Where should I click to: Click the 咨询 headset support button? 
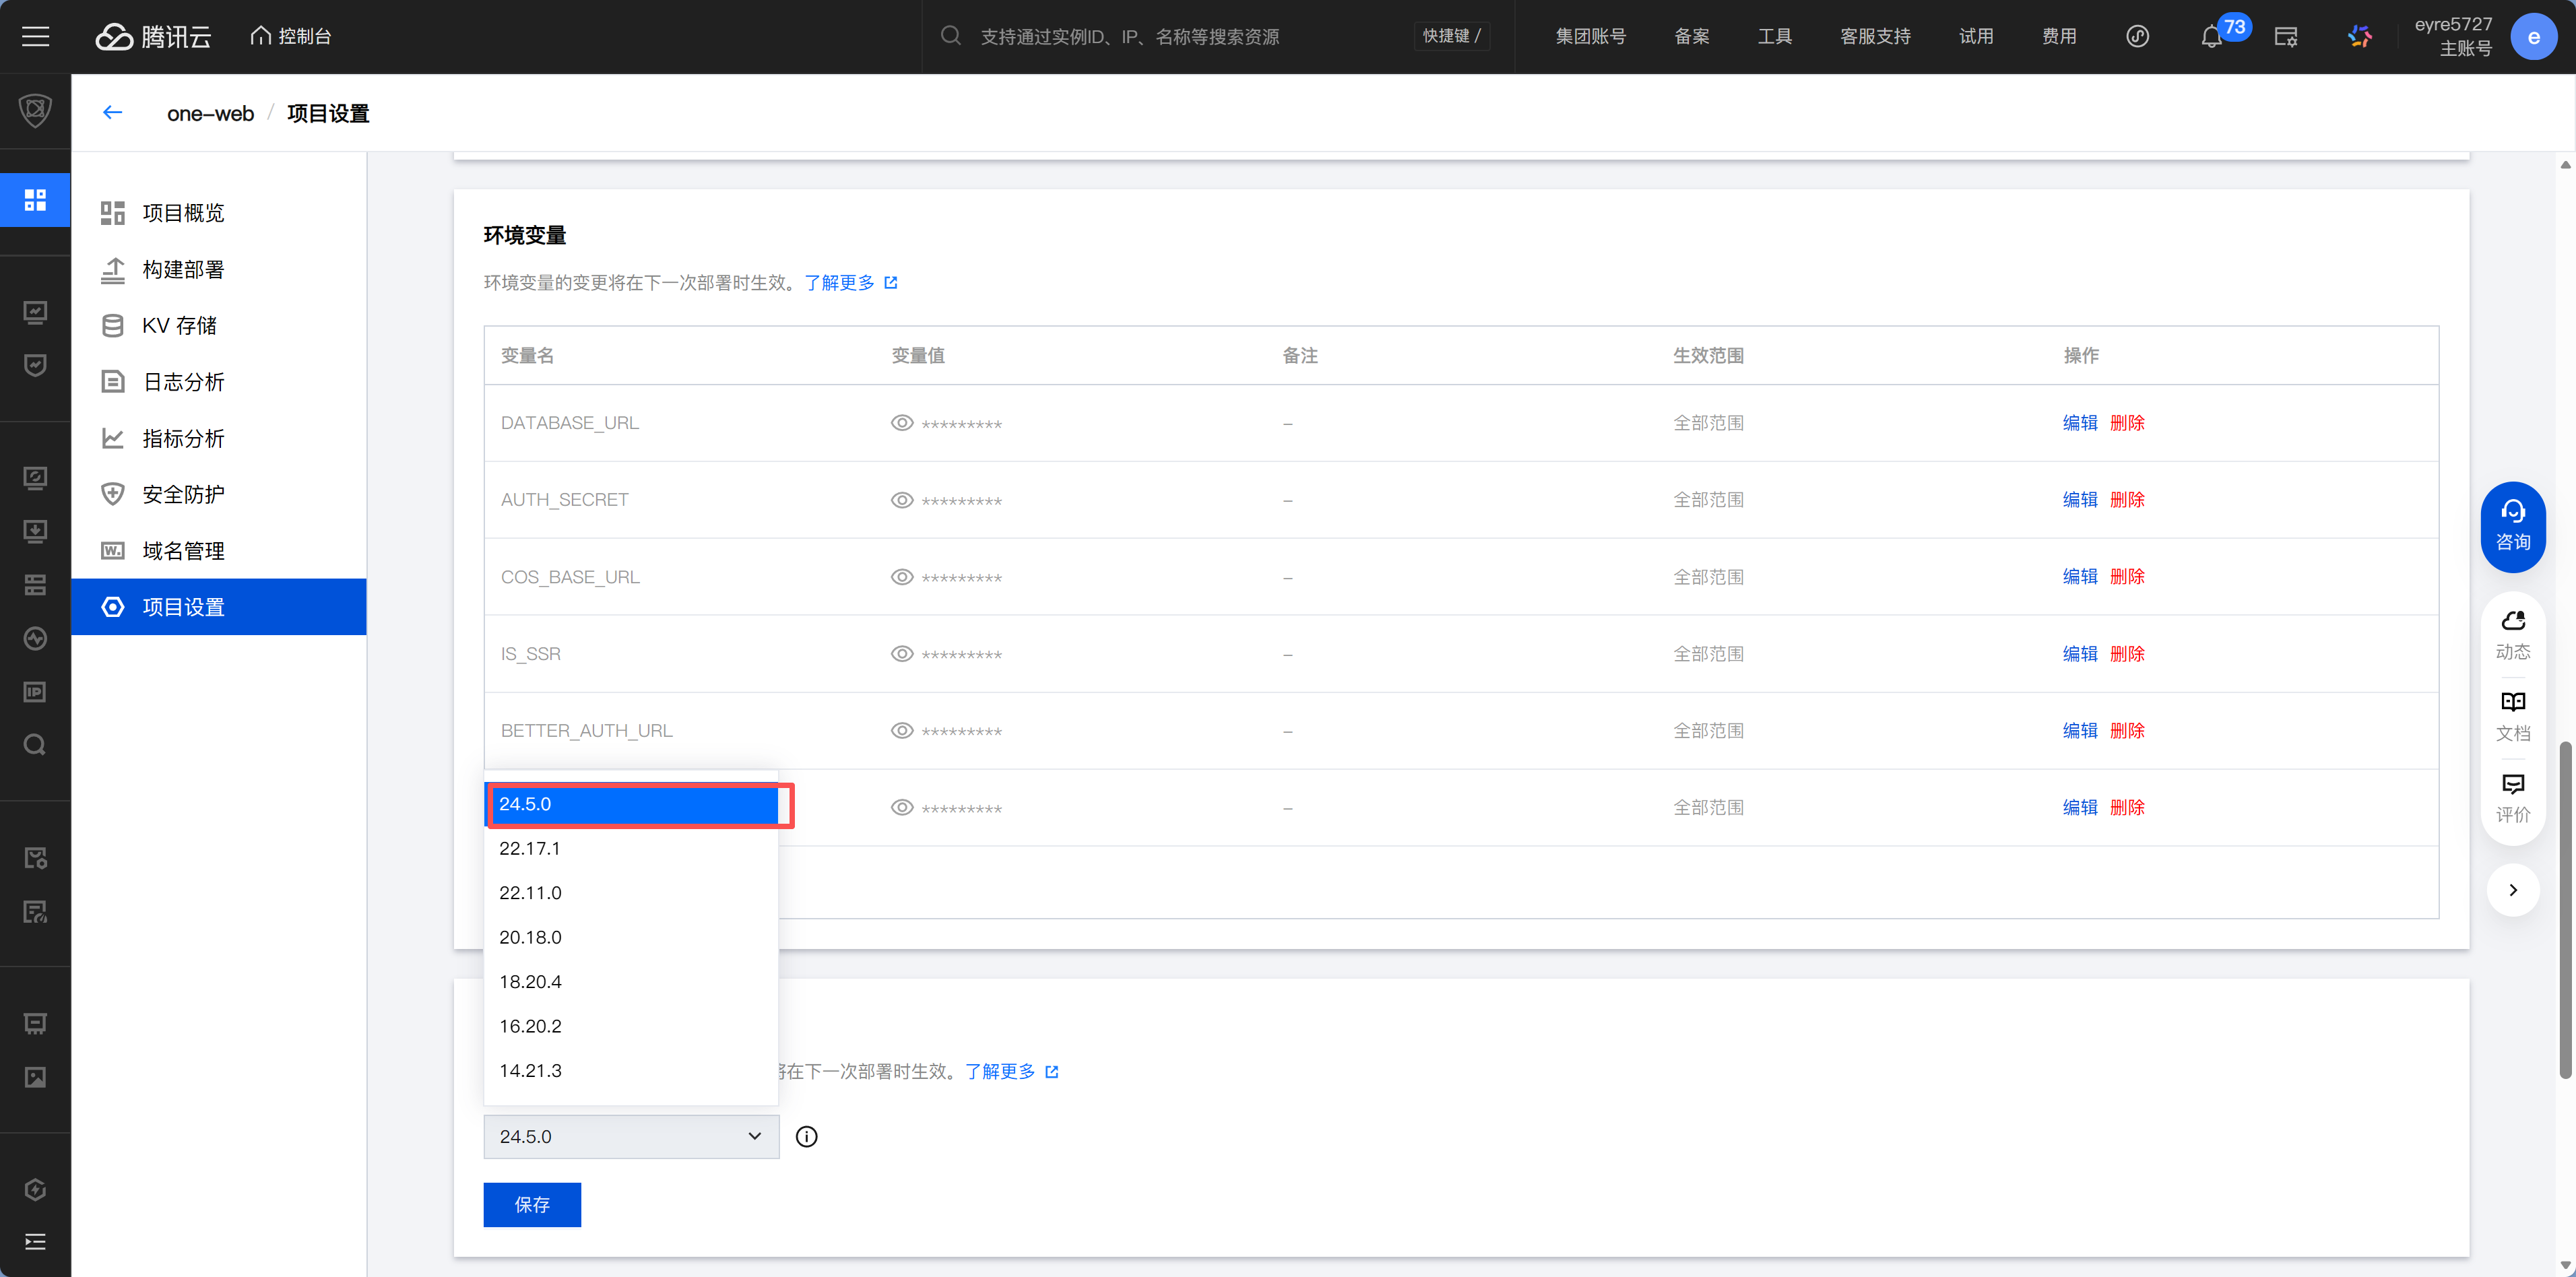point(2512,527)
